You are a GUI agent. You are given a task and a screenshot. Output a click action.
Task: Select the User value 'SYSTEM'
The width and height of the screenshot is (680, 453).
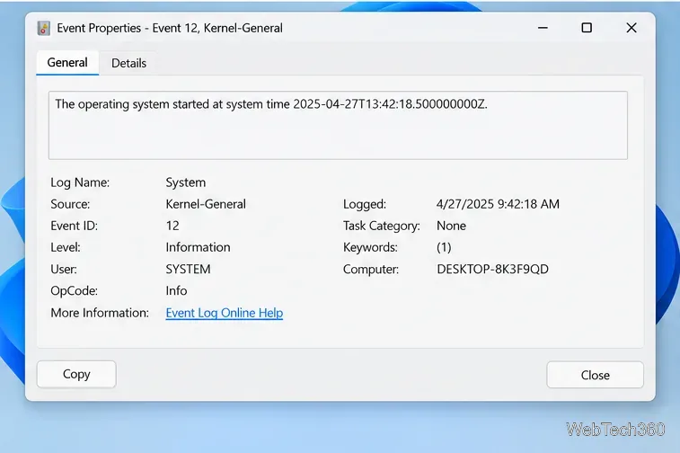188,269
